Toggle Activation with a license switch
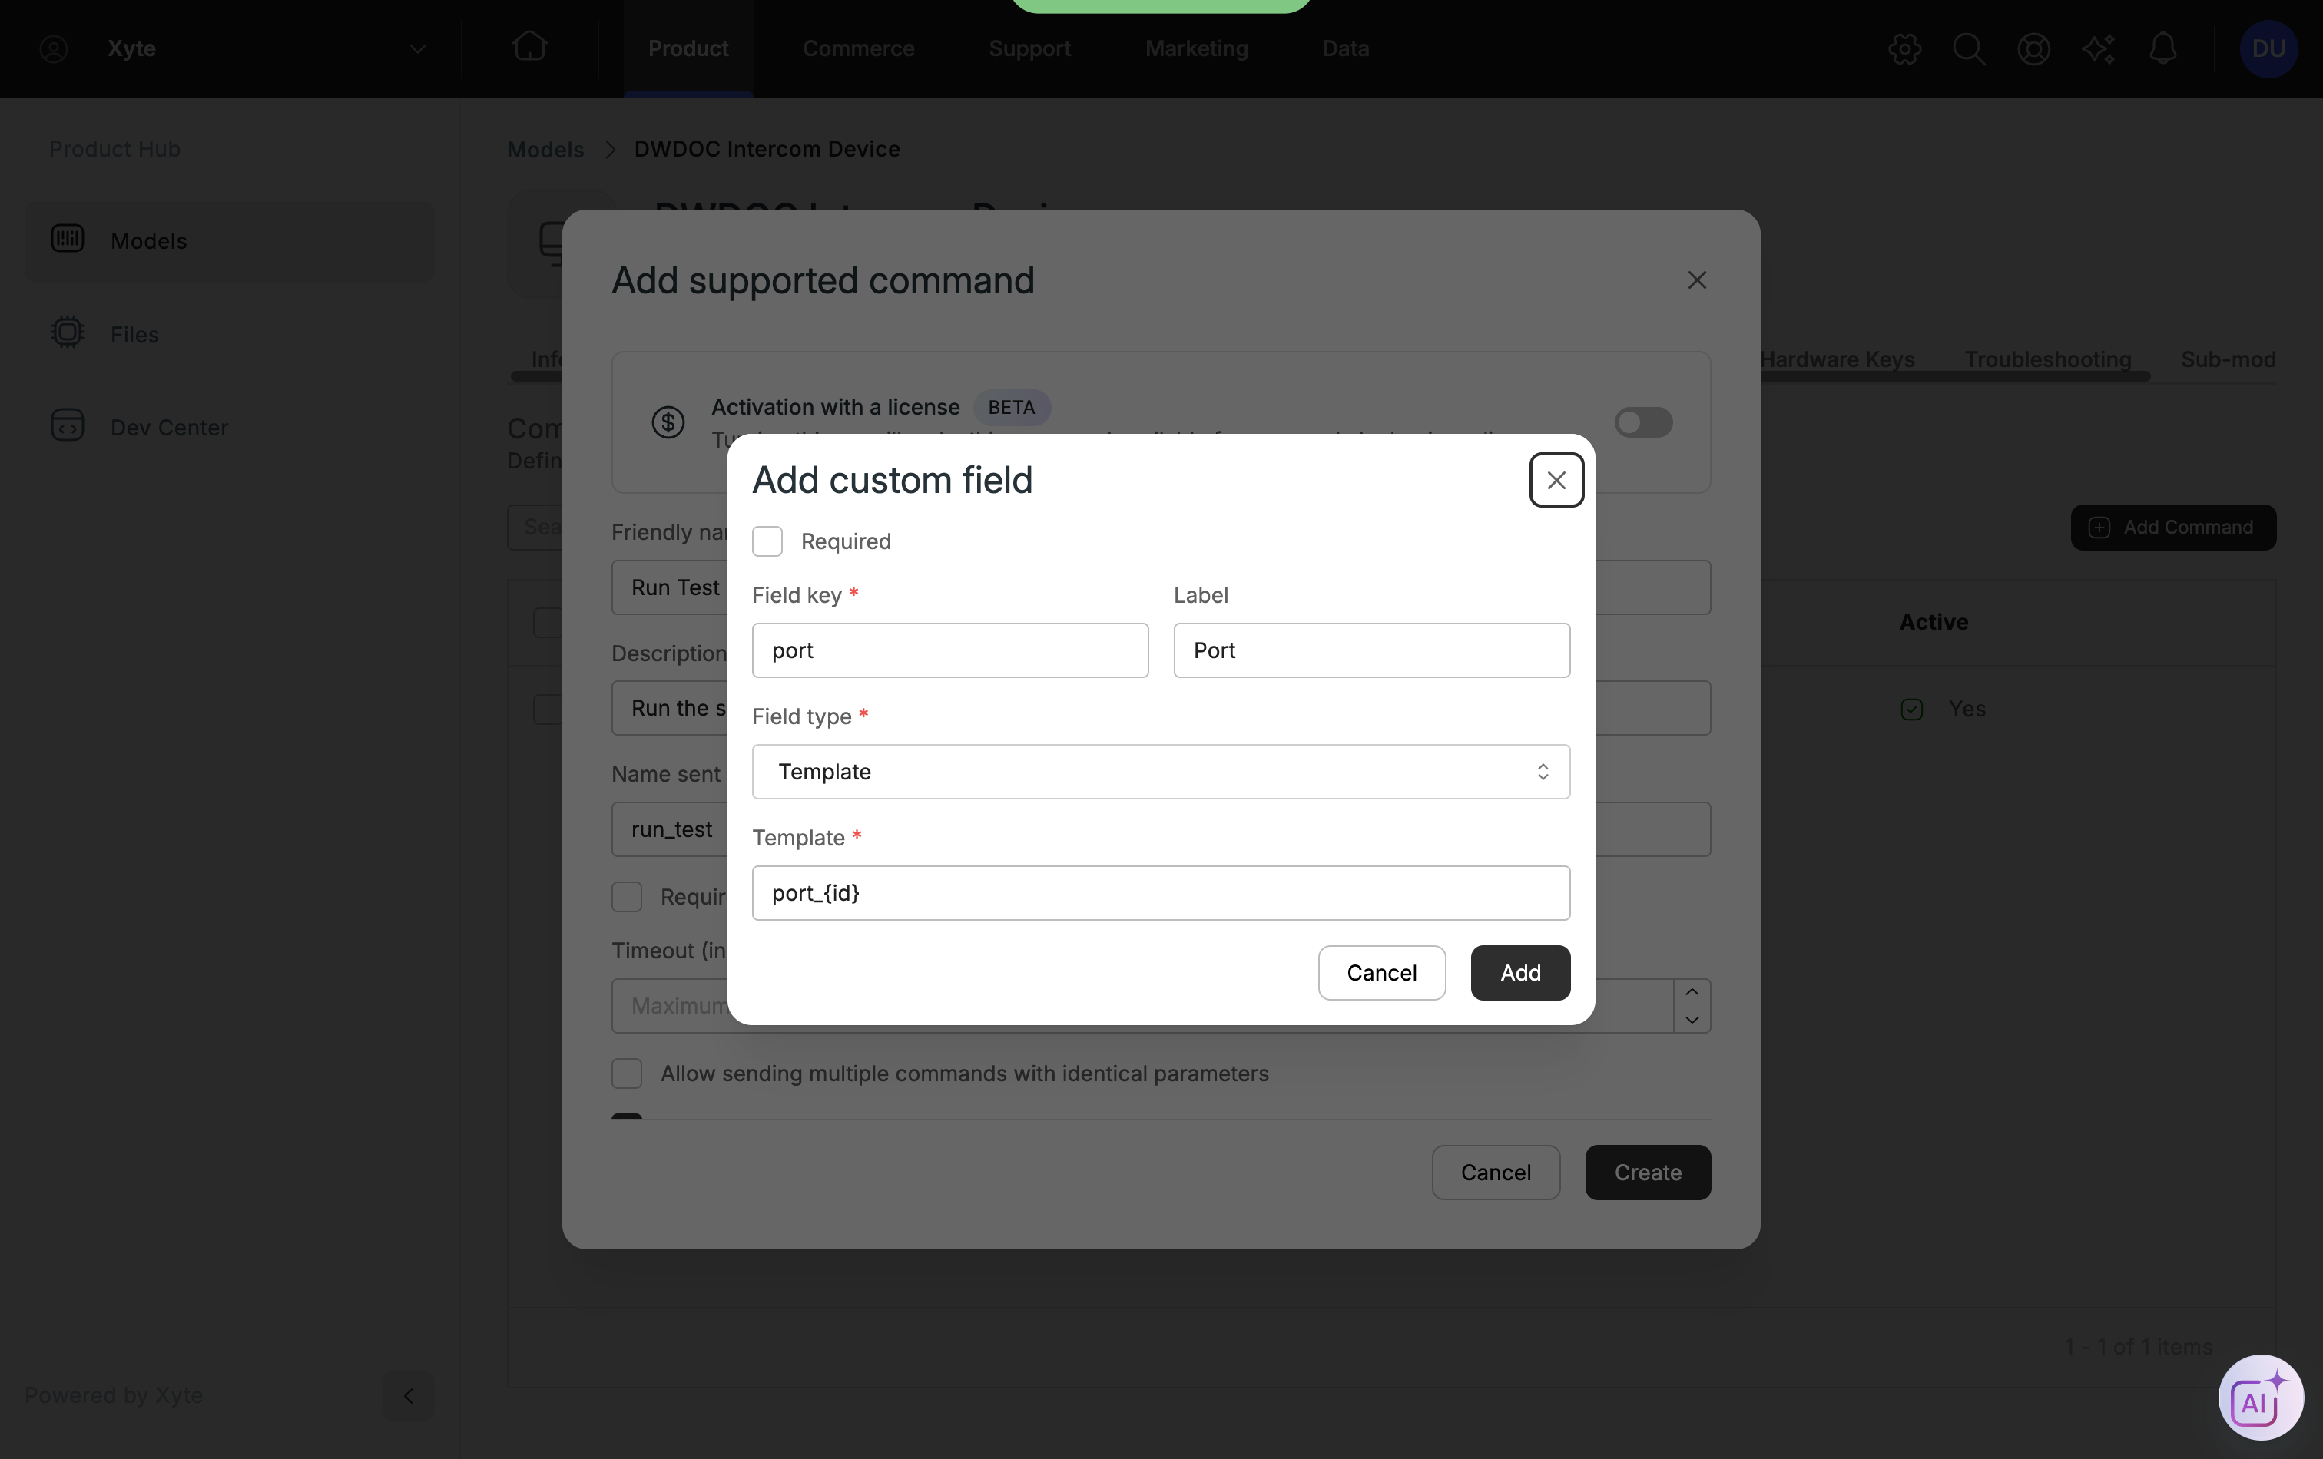The width and height of the screenshot is (2323, 1459). (1644, 422)
